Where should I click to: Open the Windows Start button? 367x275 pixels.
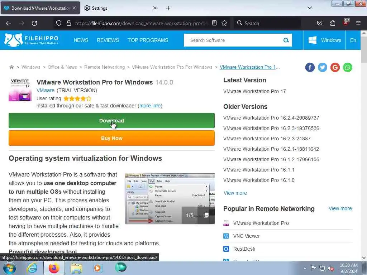pos(9,268)
